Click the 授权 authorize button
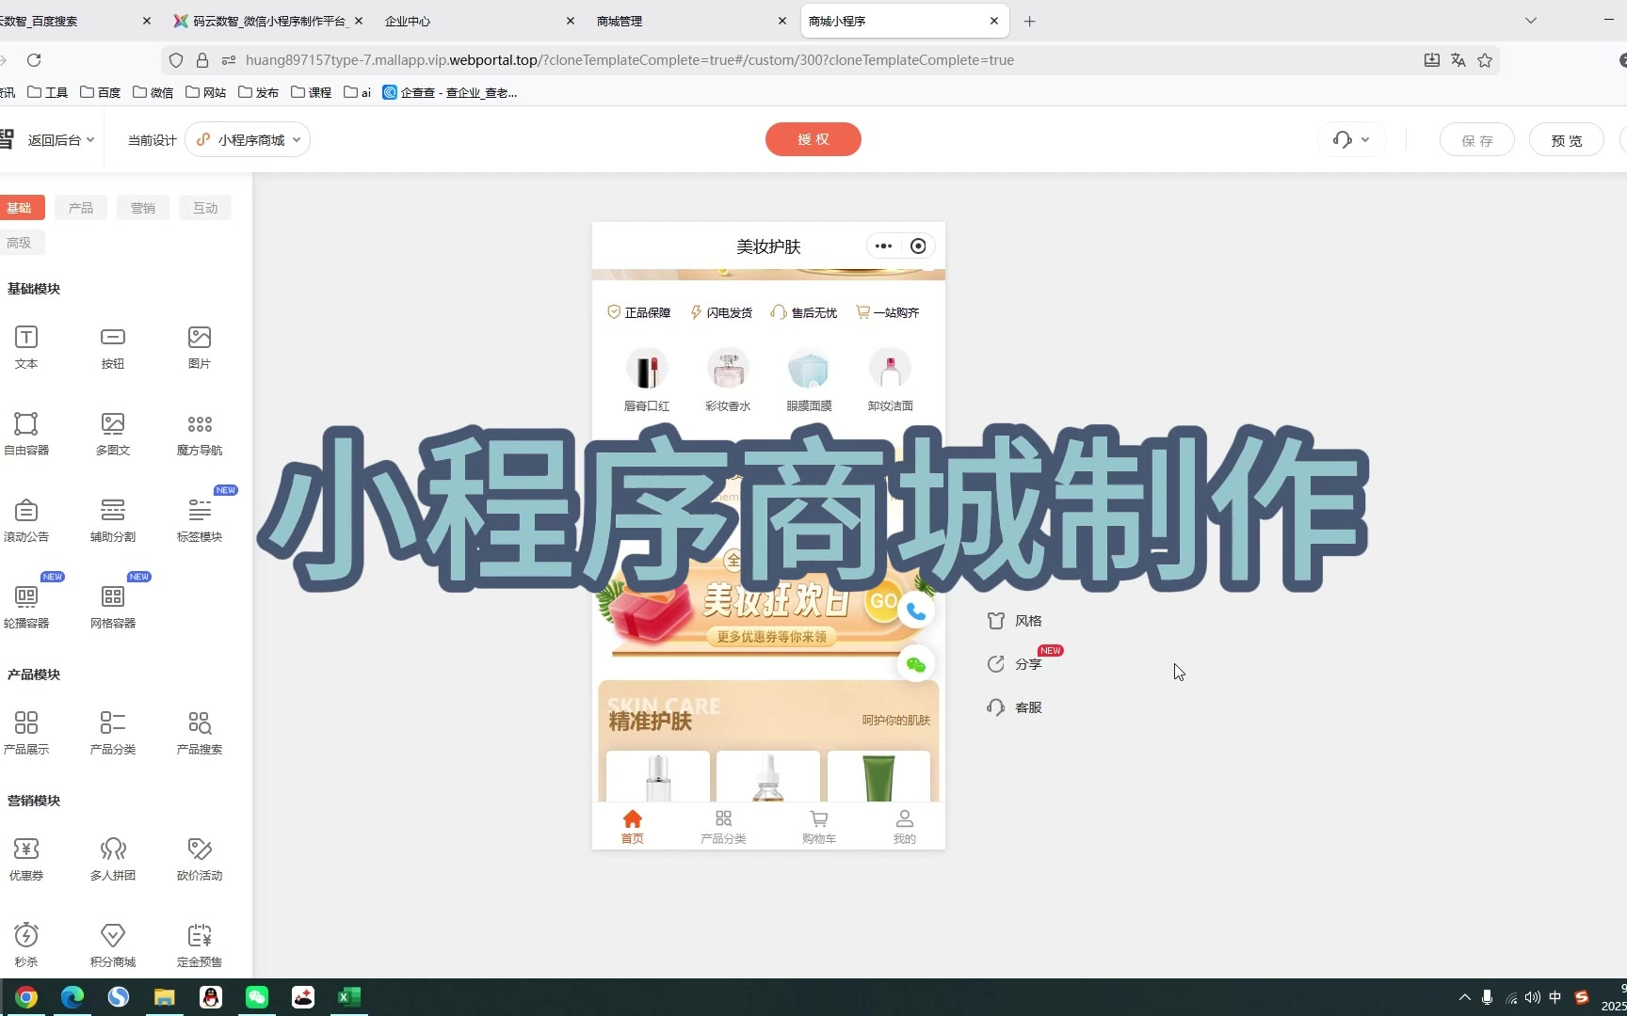 point(813,139)
